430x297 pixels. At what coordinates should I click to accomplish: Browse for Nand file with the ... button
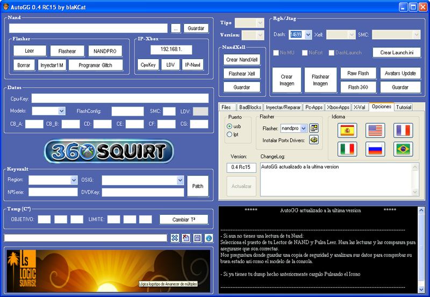pos(176,29)
